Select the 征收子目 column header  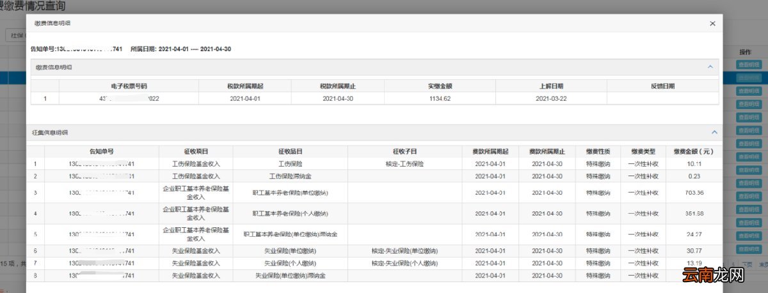(405, 151)
